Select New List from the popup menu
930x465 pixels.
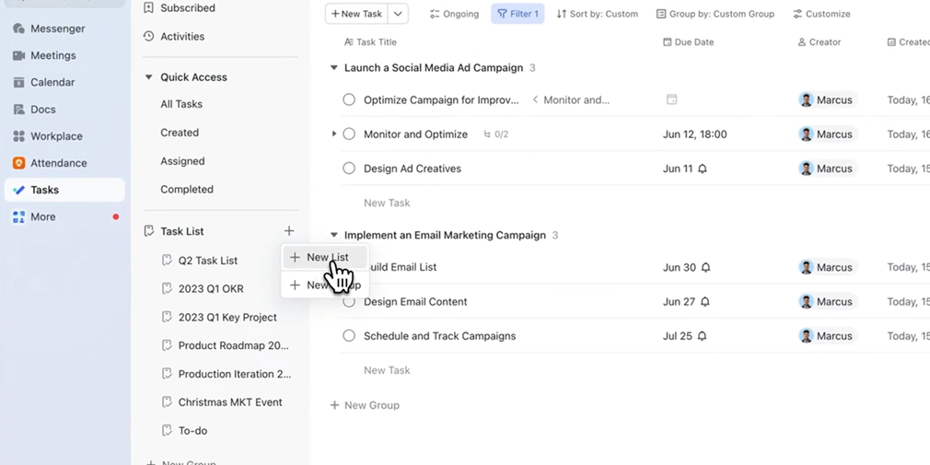click(x=326, y=257)
